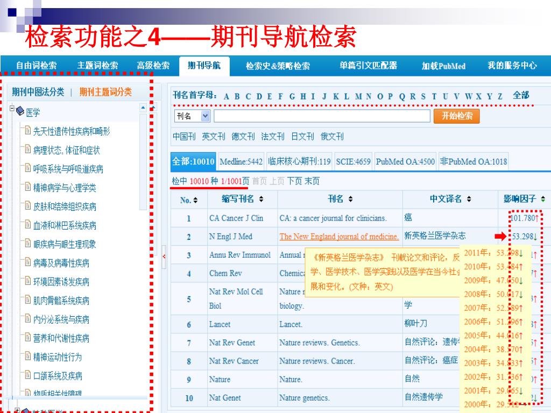This screenshot has height=413, width=551.
Task: Sort by No. column arrows
Action: (195, 200)
